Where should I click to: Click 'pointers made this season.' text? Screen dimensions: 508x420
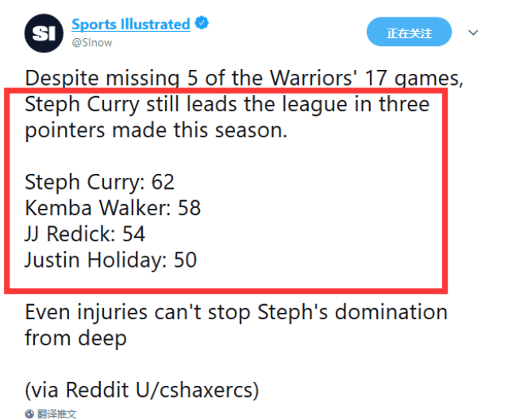pos(156,130)
